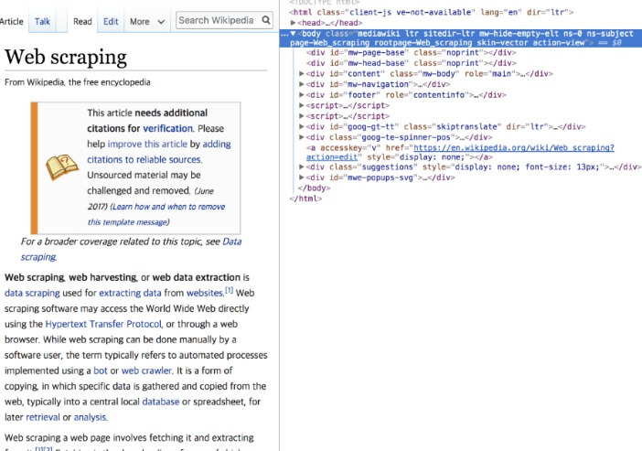Select the closing html tag row
The image size is (642, 451).
(305, 199)
